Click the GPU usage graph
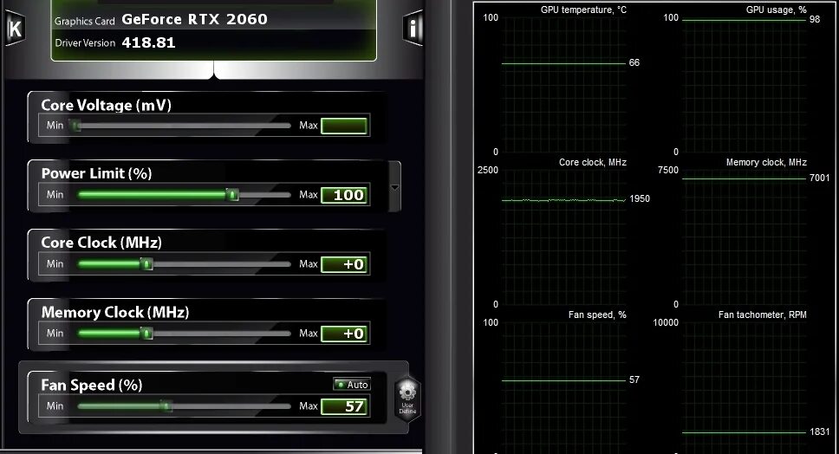This screenshot has width=839, height=454. click(x=745, y=85)
